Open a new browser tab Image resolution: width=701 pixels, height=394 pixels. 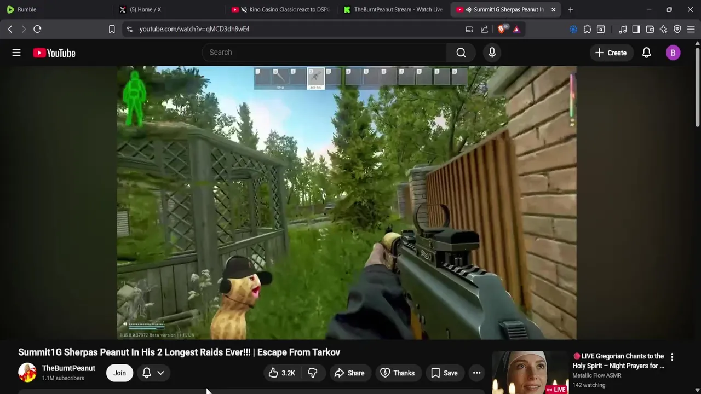click(x=571, y=9)
